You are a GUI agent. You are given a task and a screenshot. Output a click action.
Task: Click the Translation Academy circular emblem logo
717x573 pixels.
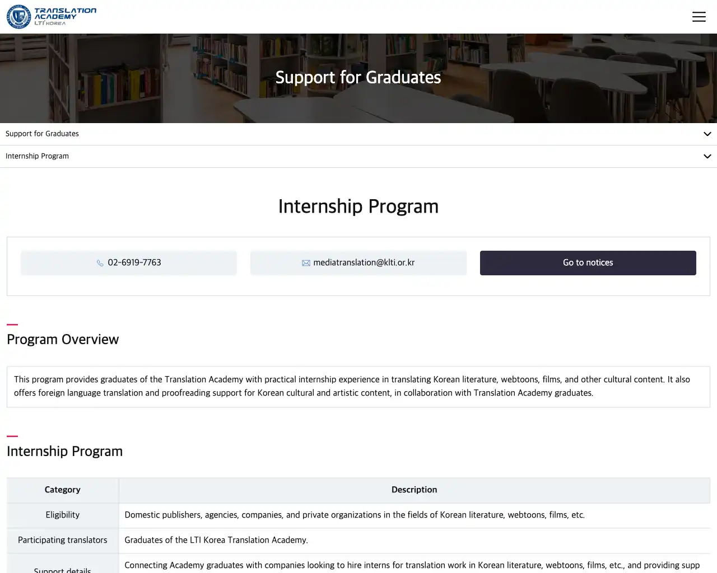pyautogui.click(x=18, y=17)
